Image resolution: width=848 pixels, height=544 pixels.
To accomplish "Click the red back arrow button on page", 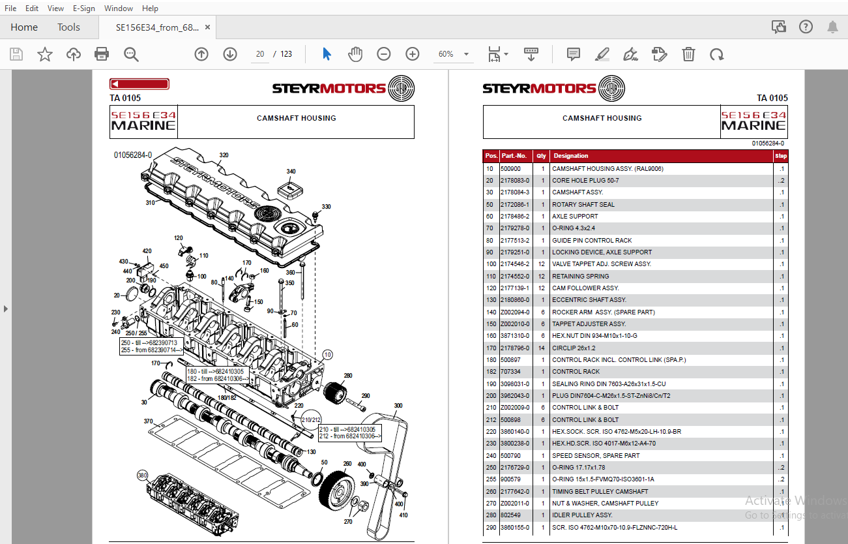I will 139,84.
